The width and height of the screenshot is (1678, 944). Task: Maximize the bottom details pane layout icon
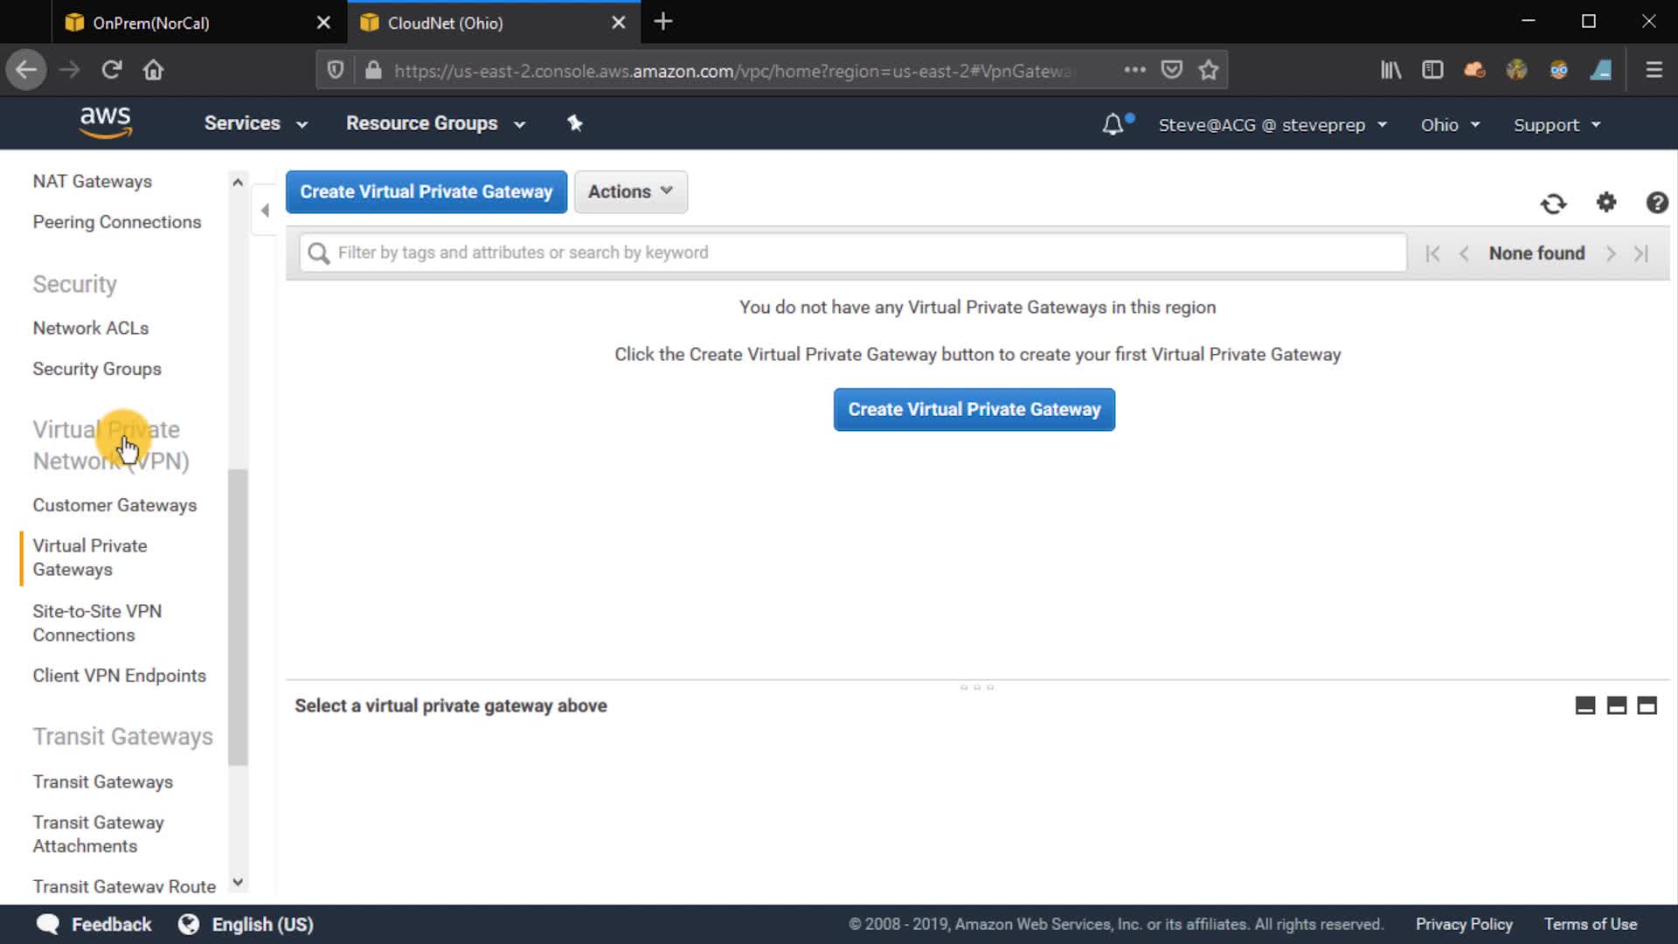(x=1647, y=705)
